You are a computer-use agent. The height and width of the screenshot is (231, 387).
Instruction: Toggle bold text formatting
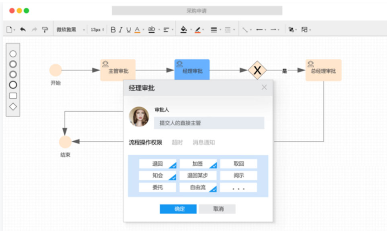point(113,30)
